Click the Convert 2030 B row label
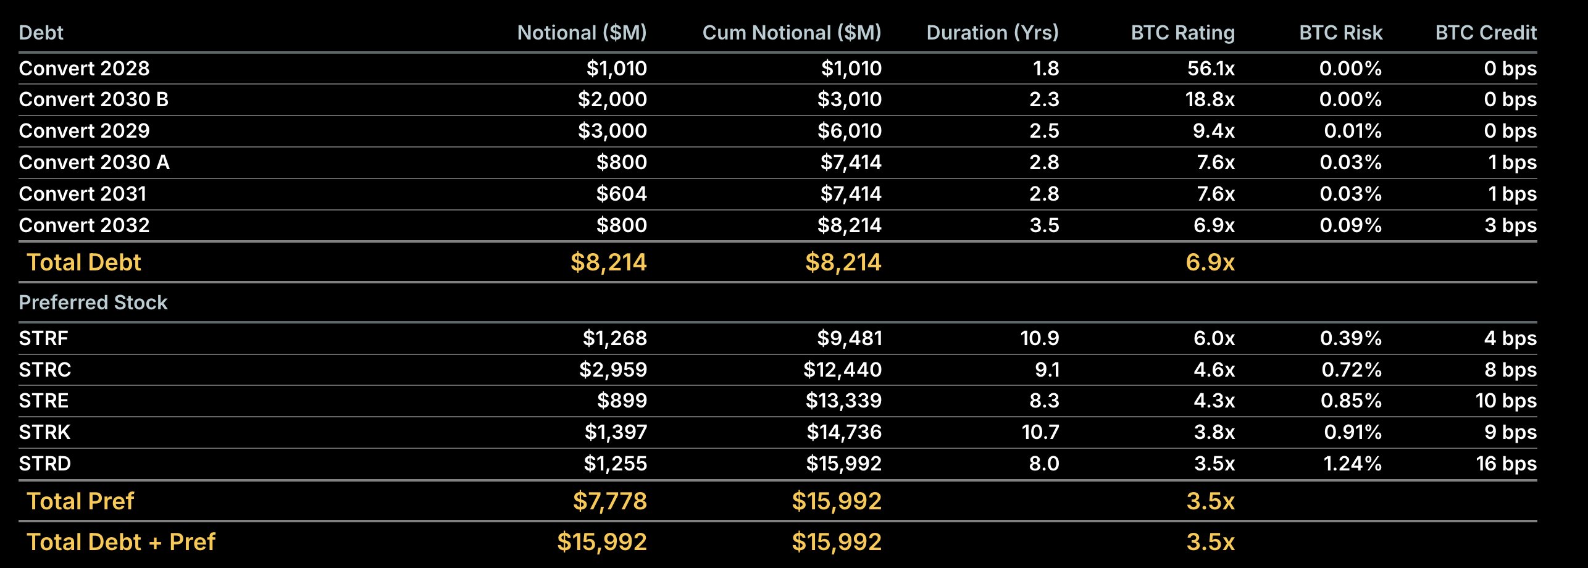Image resolution: width=1588 pixels, height=568 pixels. pyautogui.click(x=94, y=99)
